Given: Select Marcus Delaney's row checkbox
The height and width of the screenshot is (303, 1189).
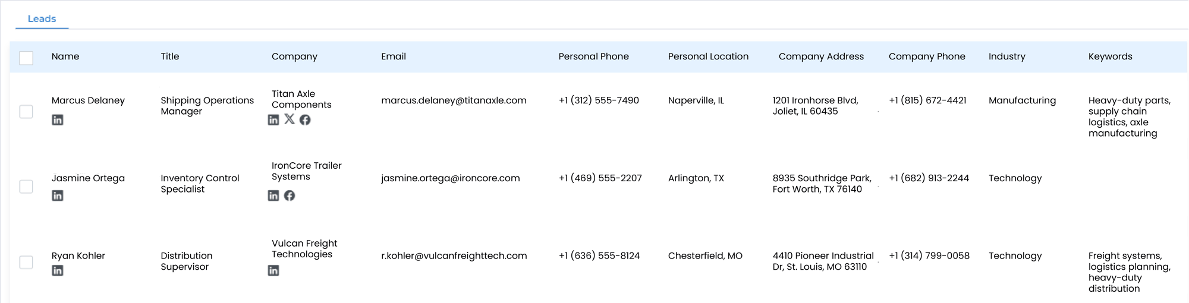Looking at the screenshot, I should pos(26,112).
